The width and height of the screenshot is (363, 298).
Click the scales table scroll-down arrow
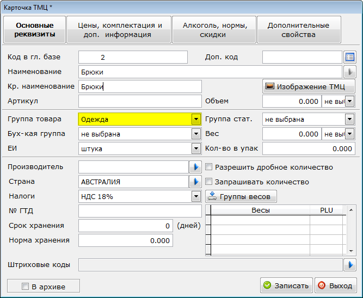tap(351, 251)
